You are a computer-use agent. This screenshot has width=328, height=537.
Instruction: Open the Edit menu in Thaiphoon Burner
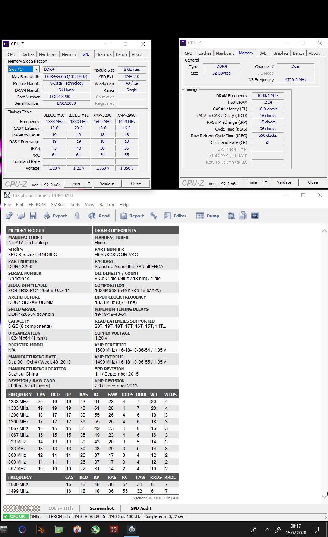coord(20,205)
